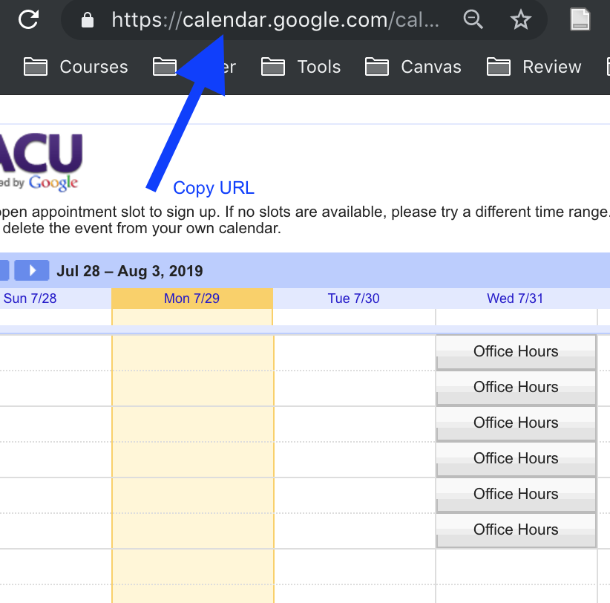Image resolution: width=610 pixels, height=603 pixels.
Task: Expand the Review bookmarks folder
Action: pos(534,67)
